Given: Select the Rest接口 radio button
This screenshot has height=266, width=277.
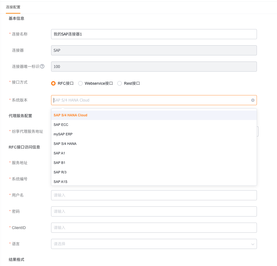Looking at the screenshot, I should pyautogui.click(x=120, y=83).
